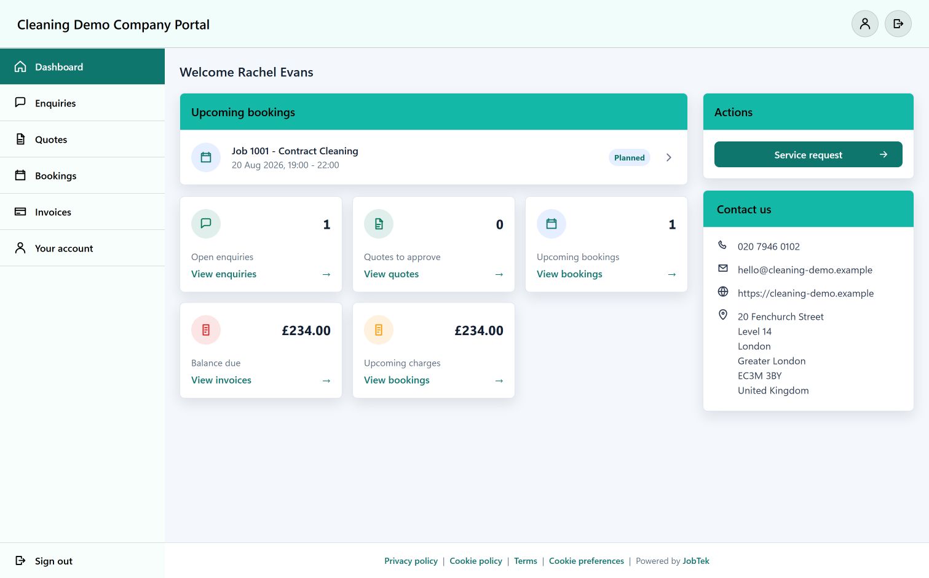Open the Privacy policy footer link
The image size is (929, 578).
tap(411, 561)
